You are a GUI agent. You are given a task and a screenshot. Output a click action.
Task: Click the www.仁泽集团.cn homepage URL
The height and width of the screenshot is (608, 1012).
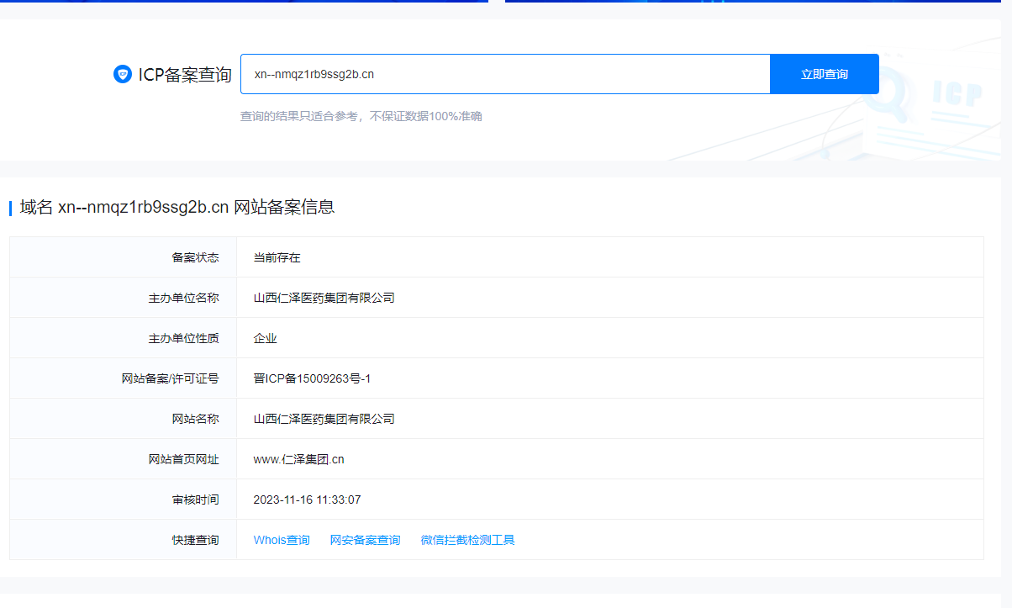(298, 459)
